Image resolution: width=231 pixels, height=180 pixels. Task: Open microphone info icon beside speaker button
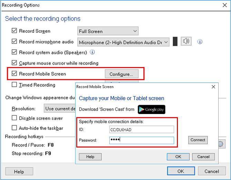pos(200,42)
